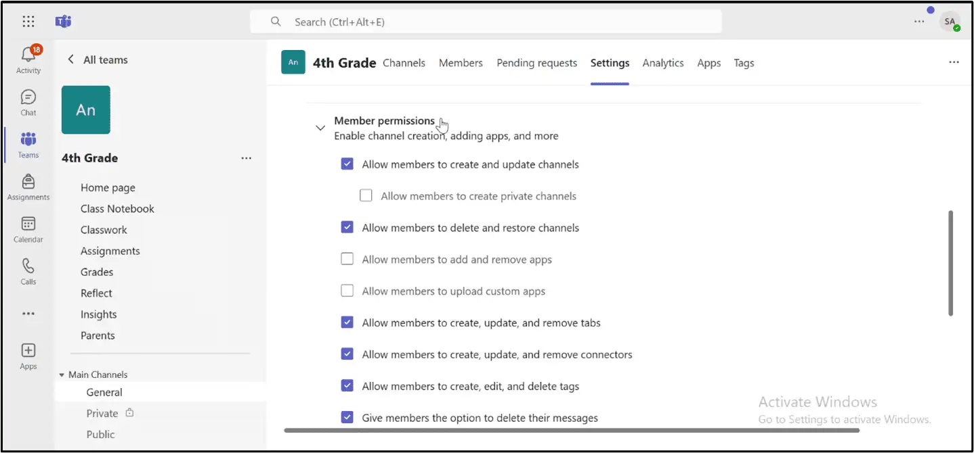Image resolution: width=974 pixels, height=453 pixels.
Task: Switch to the Members tab
Action: [x=461, y=62]
